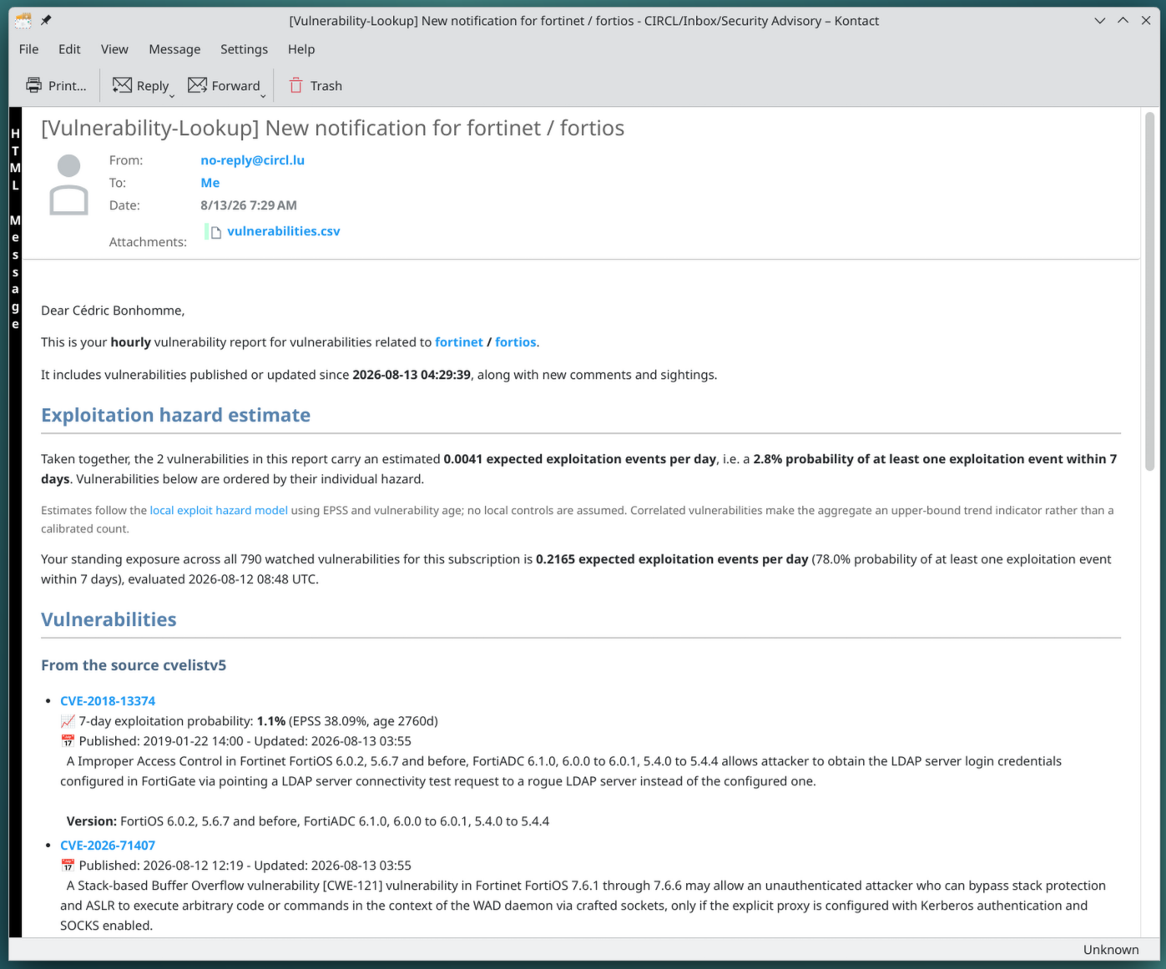
Task: Click the Kontact app icon in title bar
Action: pyautogui.click(x=23, y=20)
